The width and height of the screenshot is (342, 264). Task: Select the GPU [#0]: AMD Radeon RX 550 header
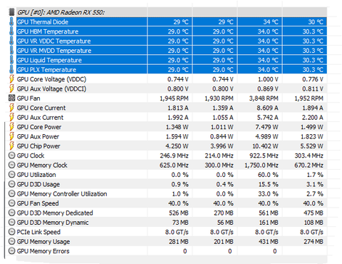click(61, 12)
